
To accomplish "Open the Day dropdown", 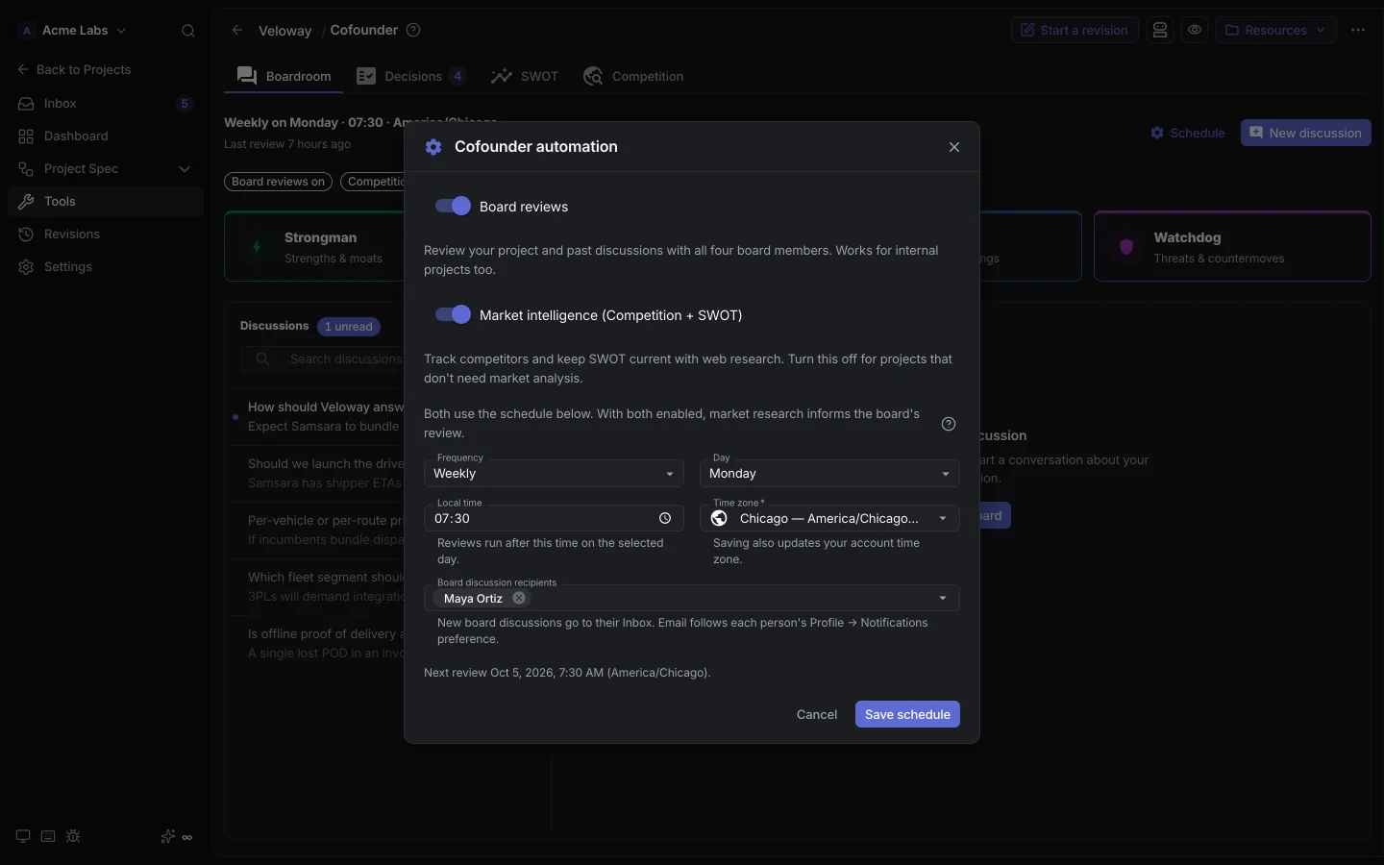I will [x=829, y=473].
